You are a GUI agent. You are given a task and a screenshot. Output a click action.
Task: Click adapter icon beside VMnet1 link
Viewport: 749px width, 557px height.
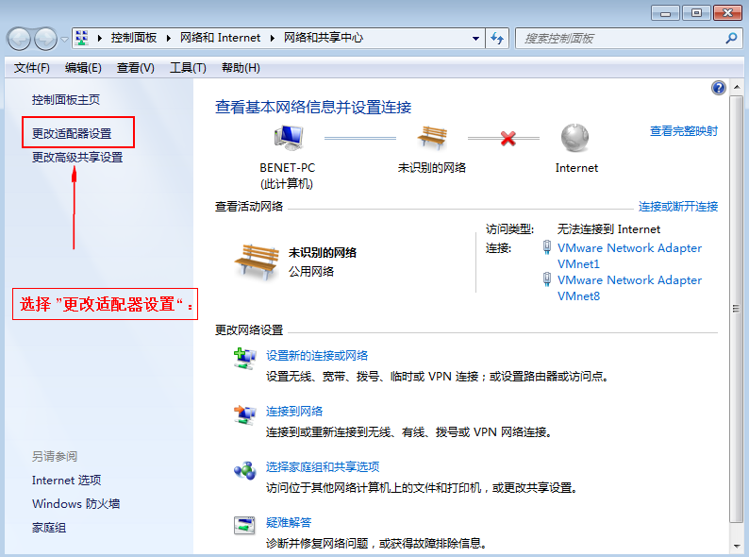click(547, 247)
